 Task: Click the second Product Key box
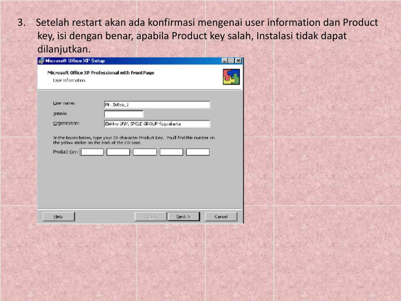click(x=118, y=152)
